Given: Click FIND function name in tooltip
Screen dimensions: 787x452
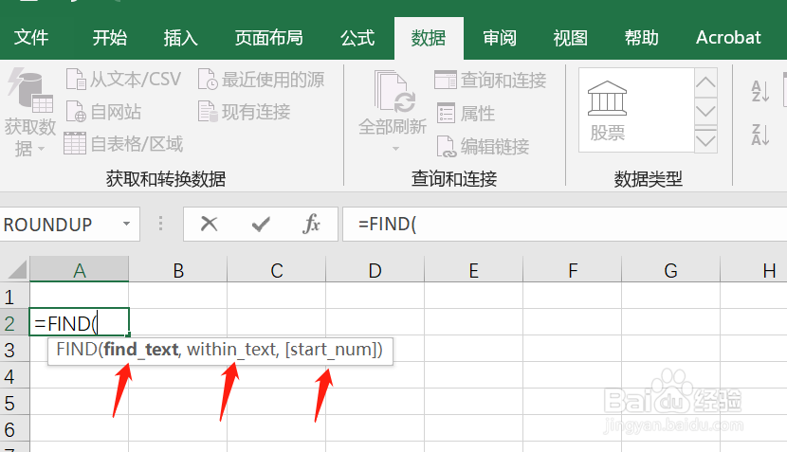Looking at the screenshot, I should (x=77, y=349).
